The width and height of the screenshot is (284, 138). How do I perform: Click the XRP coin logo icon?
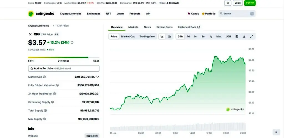pos(30,34)
